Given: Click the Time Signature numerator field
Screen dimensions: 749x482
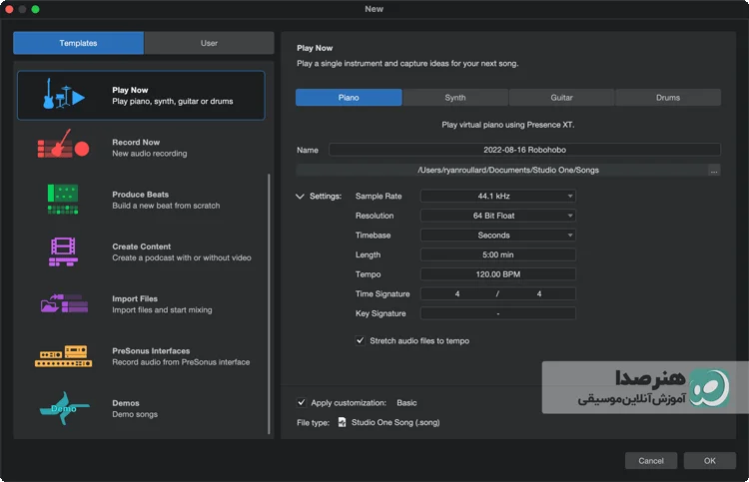Looking at the screenshot, I should [457, 294].
